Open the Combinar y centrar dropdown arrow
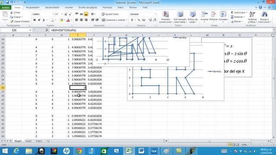The height and width of the screenshot is (155, 276). 126,20
